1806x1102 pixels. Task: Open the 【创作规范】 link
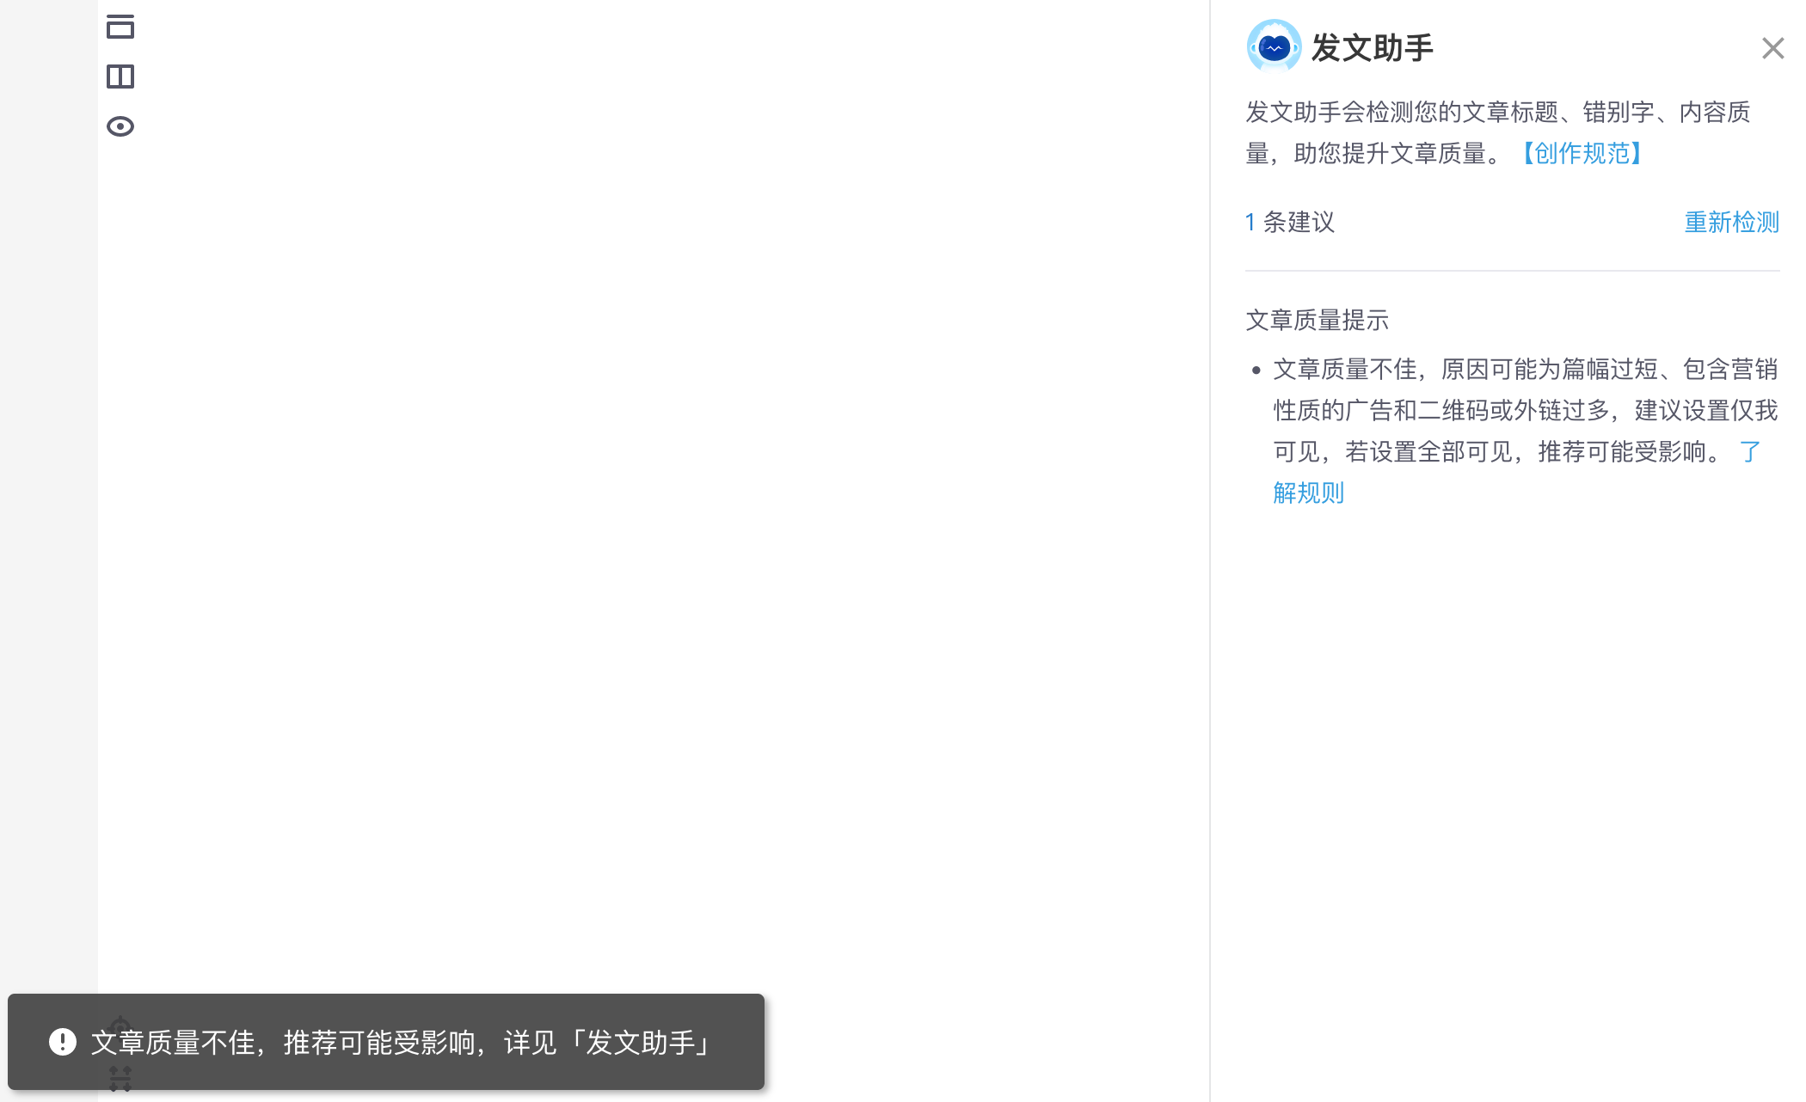(1582, 153)
